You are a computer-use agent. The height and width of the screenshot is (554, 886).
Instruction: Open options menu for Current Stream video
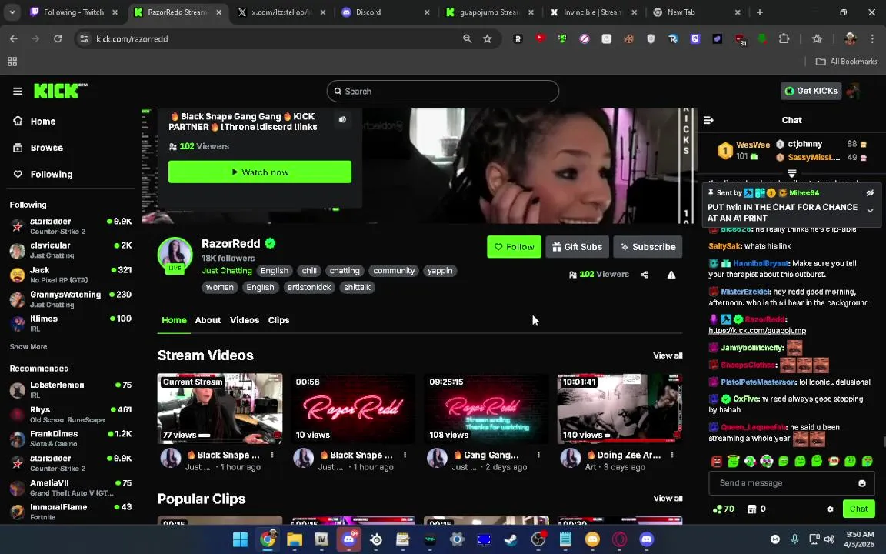click(272, 455)
